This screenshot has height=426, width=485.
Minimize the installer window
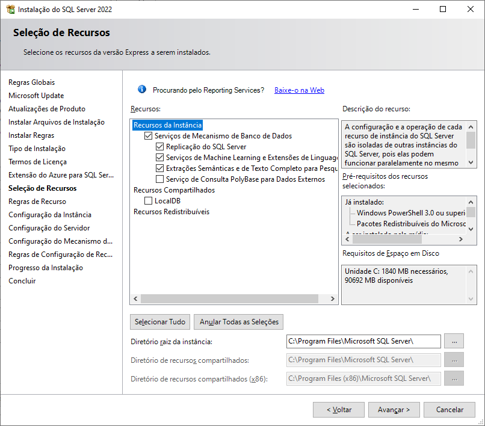pyautogui.click(x=416, y=9)
